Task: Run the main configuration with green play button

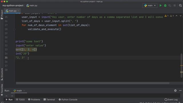Action: (x=161, y=5)
